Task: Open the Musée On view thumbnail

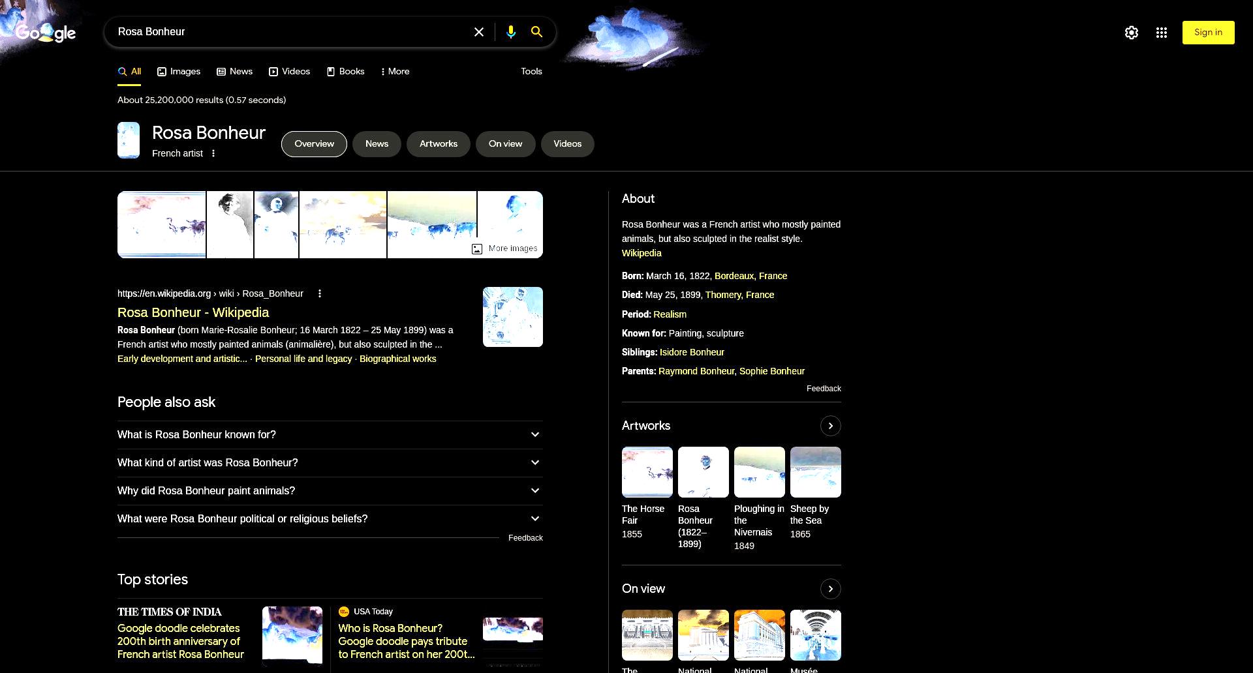Action: click(816, 635)
